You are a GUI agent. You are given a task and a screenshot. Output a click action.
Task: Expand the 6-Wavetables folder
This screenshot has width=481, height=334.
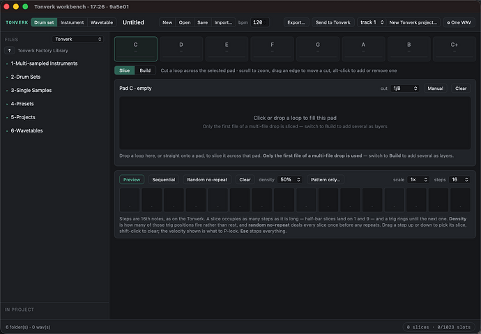[x=26, y=131]
